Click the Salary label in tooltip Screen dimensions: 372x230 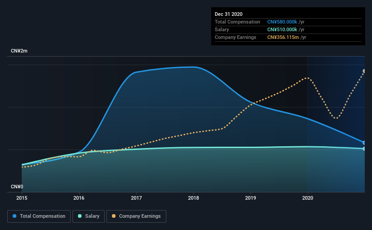[x=222, y=29]
